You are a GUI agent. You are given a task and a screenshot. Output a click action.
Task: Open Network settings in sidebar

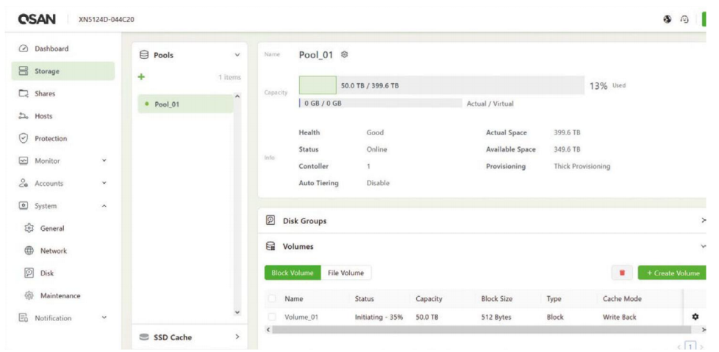53,251
